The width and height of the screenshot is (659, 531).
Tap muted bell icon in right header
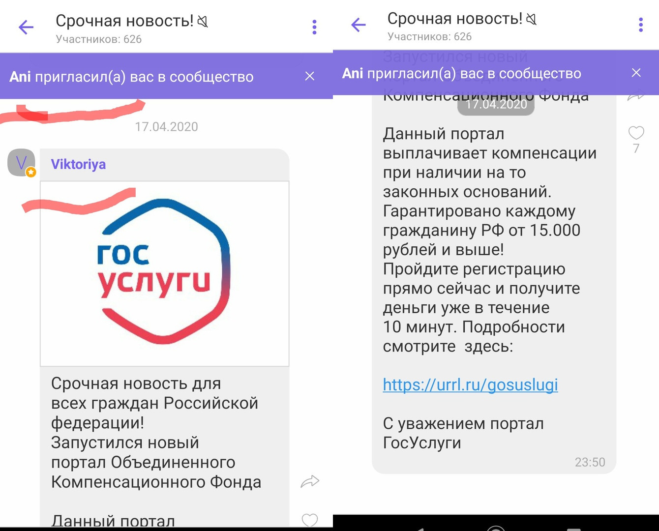coord(531,19)
